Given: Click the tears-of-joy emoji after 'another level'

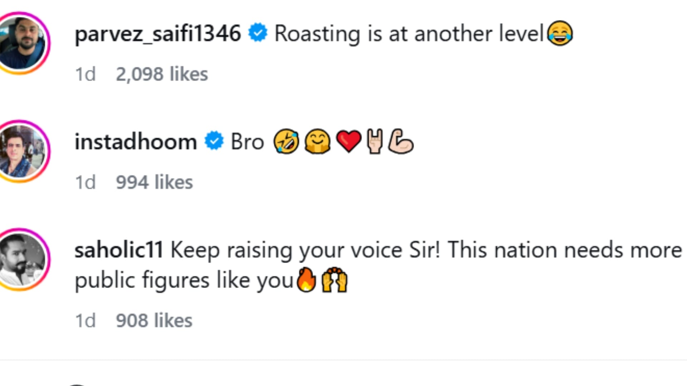Looking at the screenshot, I should (x=560, y=33).
